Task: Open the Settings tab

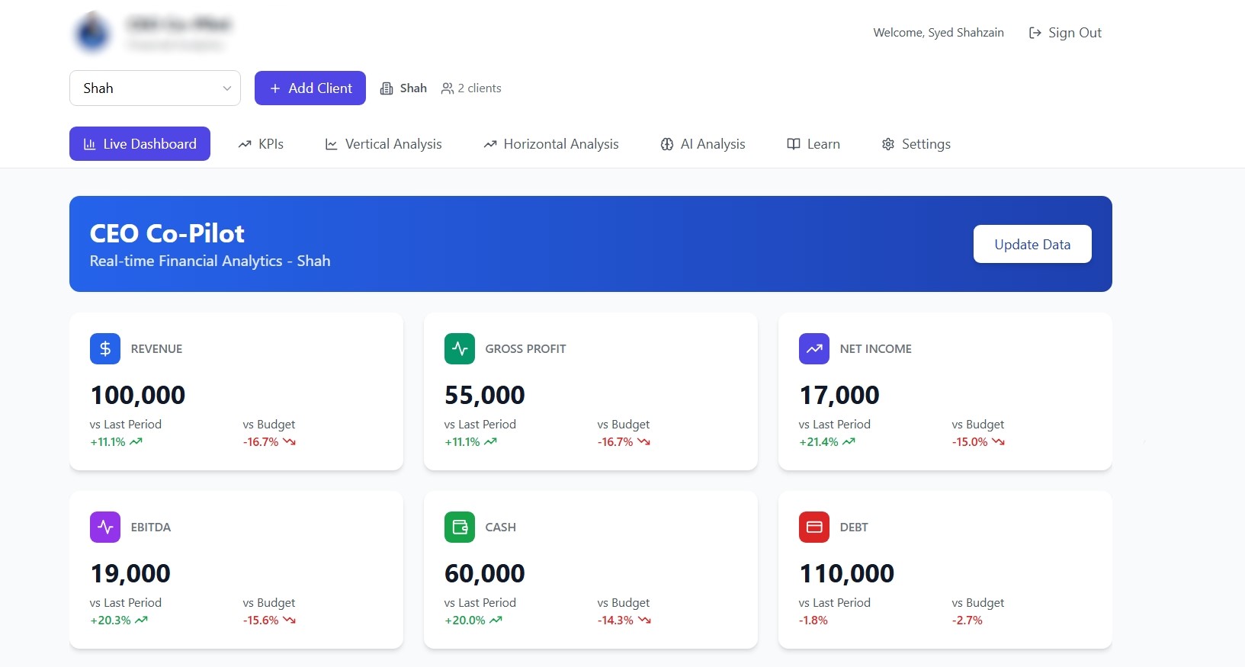Action: pos(916,144)
